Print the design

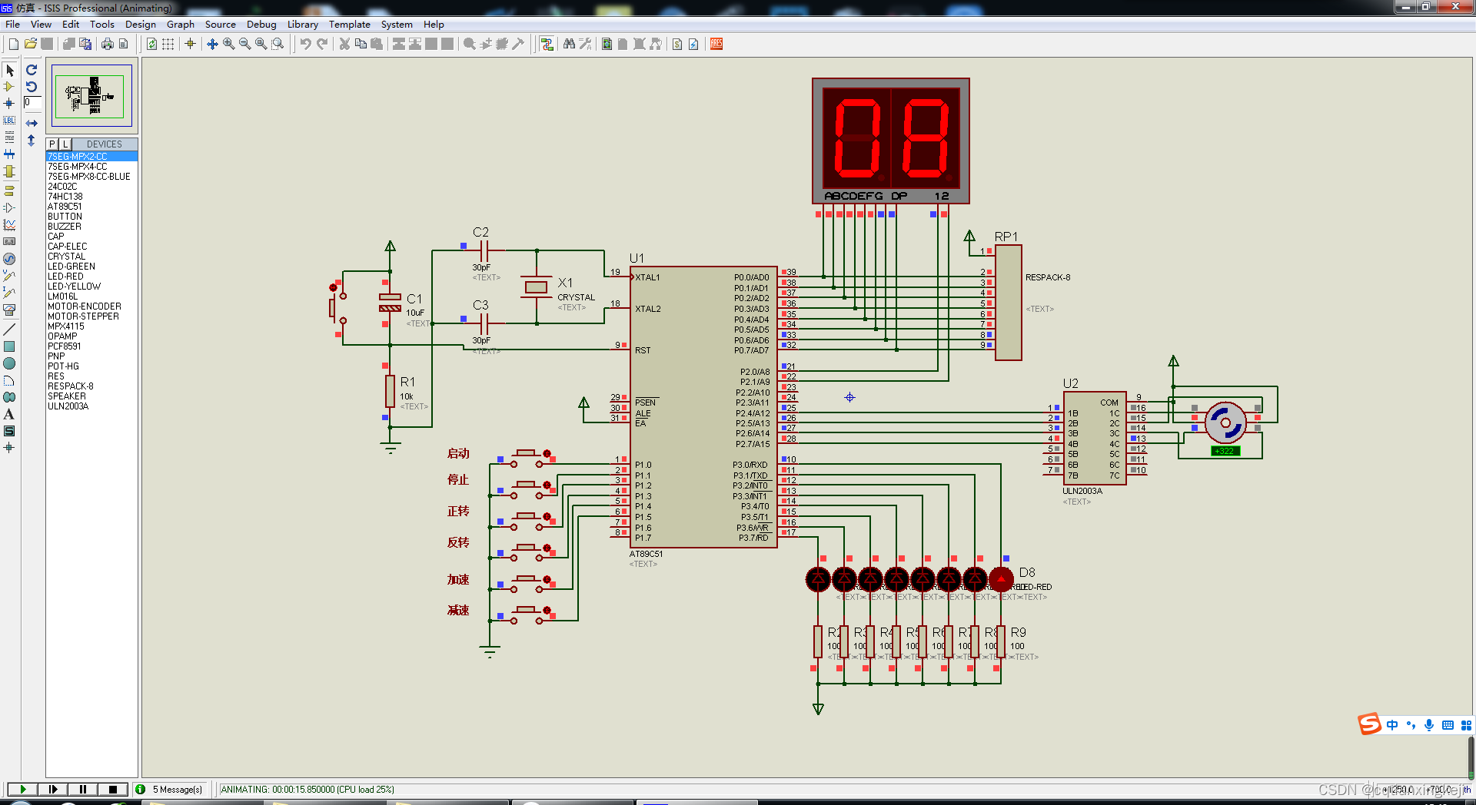(x=107, y=44)
